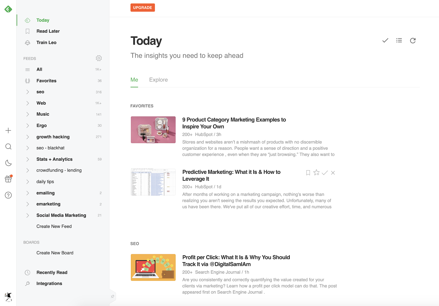439x306 pixels.
Task: Expand the emarketing folder
Action: [x=27, y=204]
